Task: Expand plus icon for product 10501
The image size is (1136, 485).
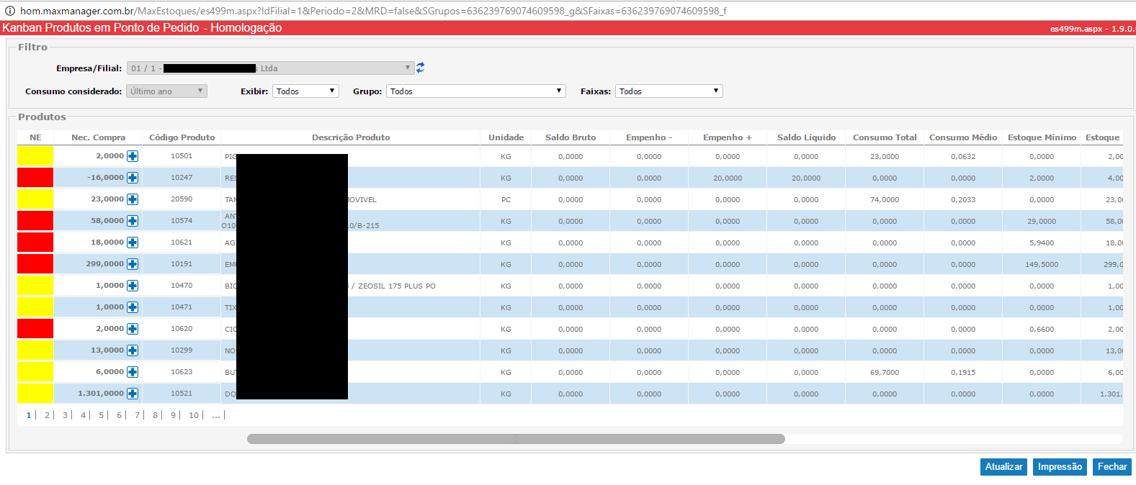Action: 133,156
